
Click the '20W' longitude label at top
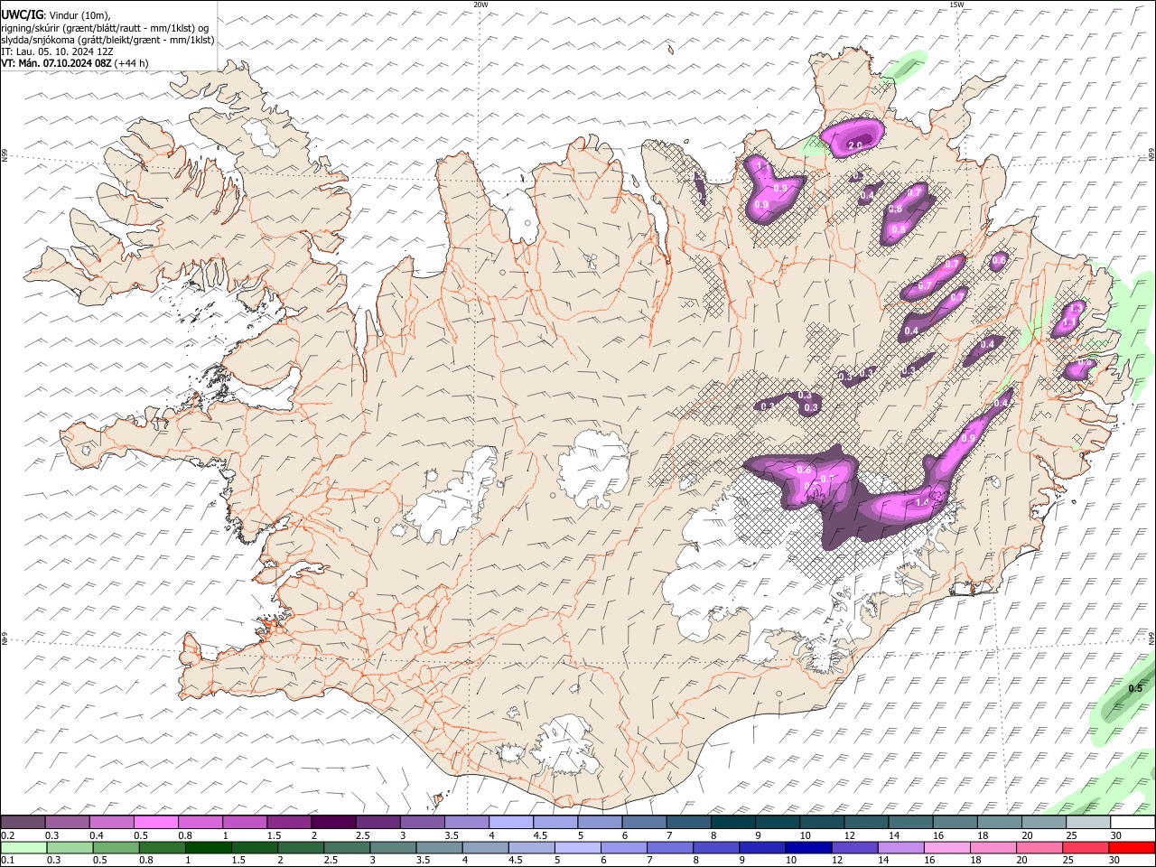480,5
